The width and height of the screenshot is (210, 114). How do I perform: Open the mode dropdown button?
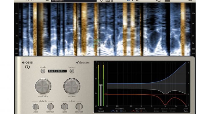[x=43, y=71]
